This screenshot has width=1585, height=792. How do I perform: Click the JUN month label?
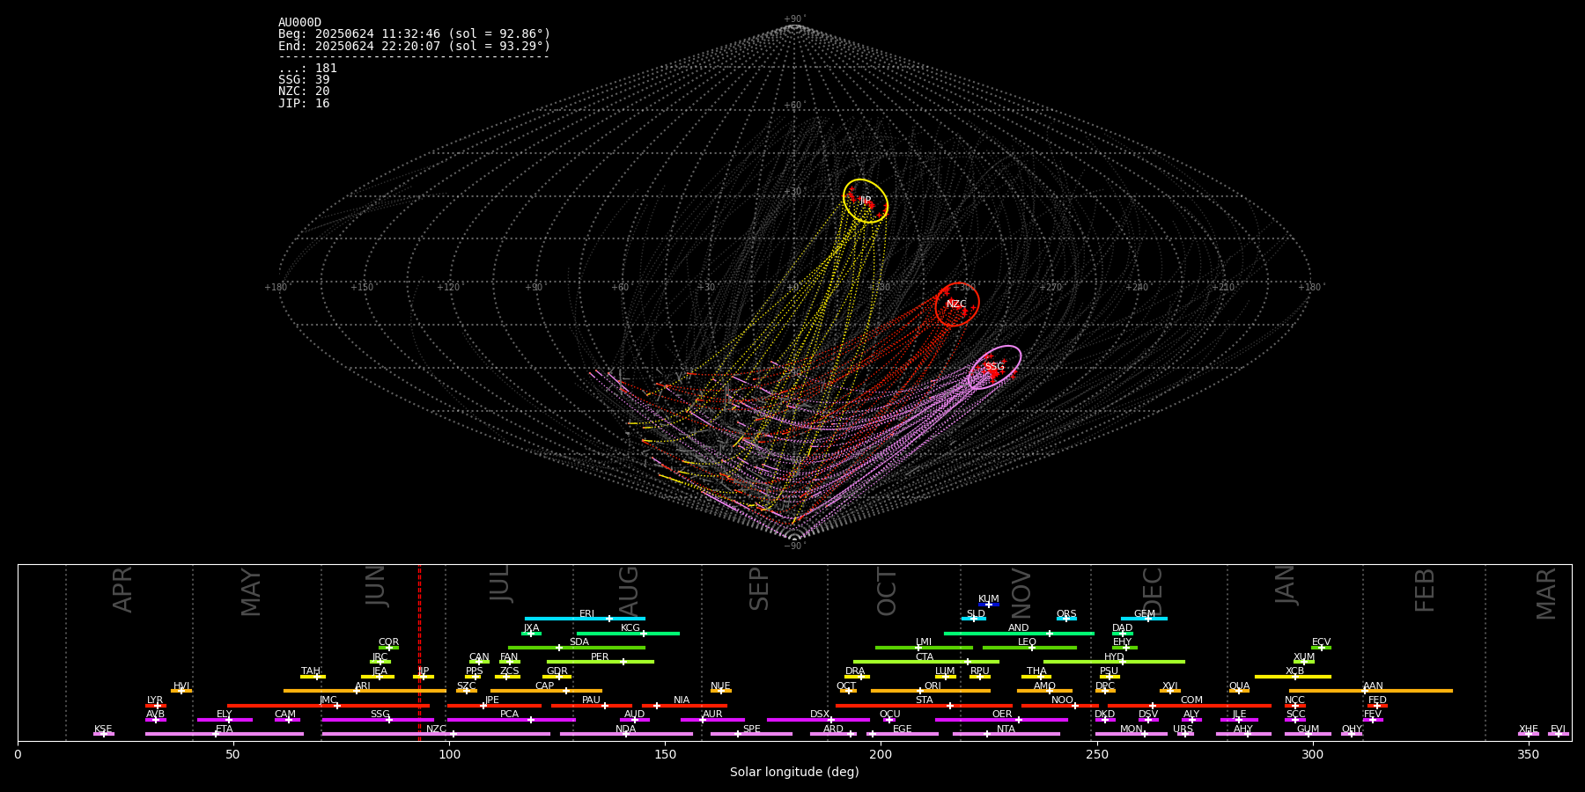[376, 586]
